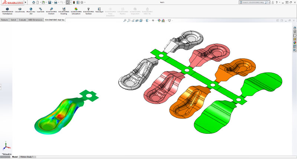The image size is (297, 159).
Task: Toggle the ScanTo3D add-in
Action: [40, 10]
